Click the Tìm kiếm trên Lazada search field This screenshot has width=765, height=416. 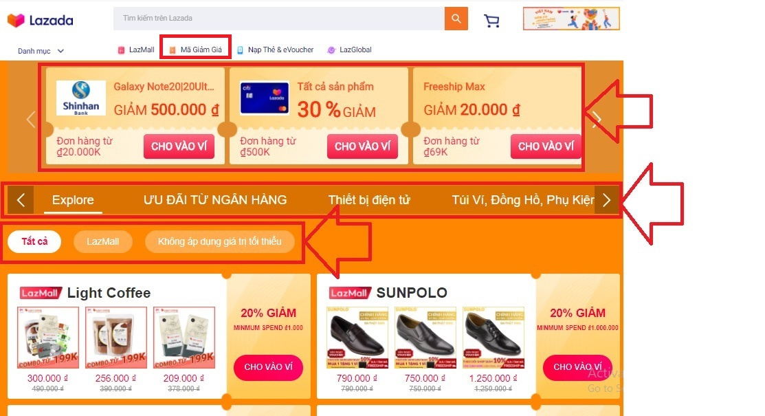[x=278, y=19]
